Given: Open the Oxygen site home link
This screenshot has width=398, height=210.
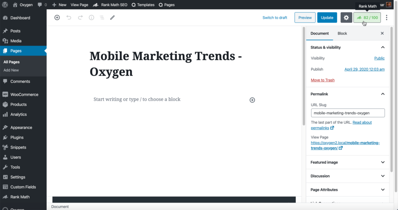Looking at the screenshot, I should (23, 5).
